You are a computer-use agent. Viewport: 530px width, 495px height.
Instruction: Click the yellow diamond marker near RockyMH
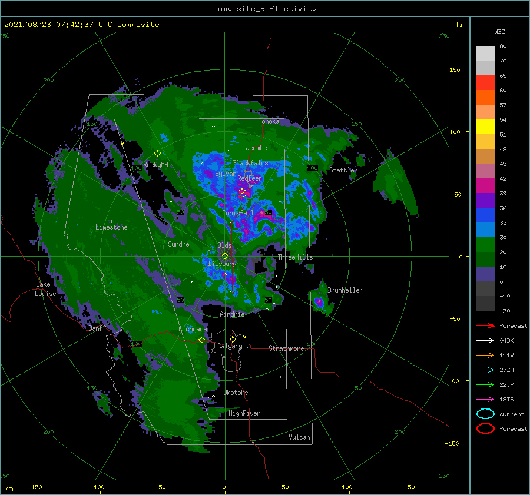click(157, 154)
